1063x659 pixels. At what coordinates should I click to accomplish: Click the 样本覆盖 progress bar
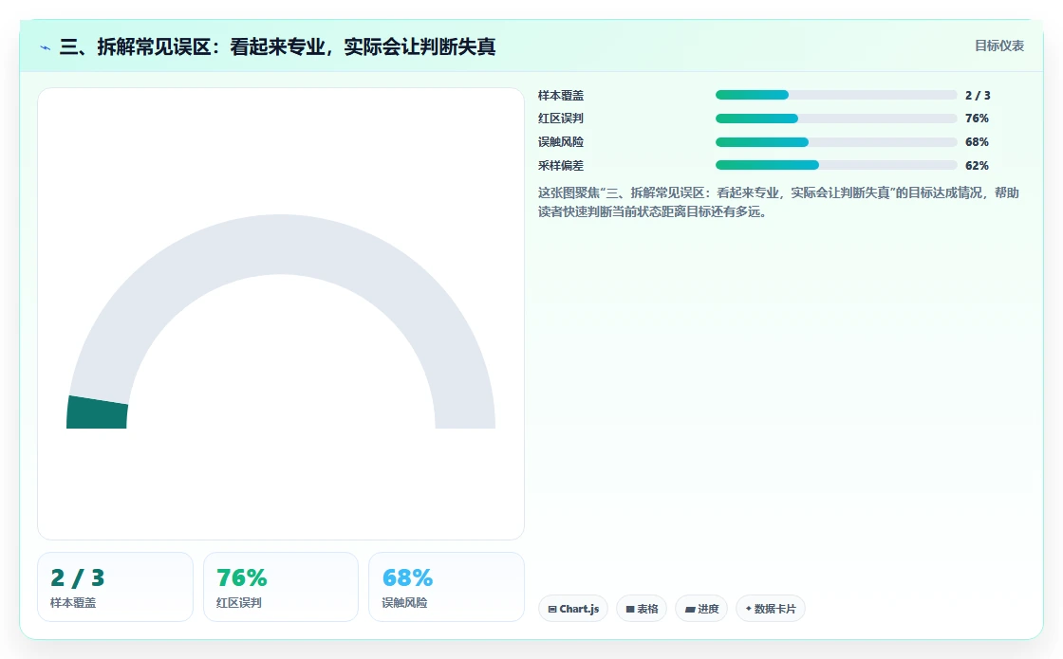(x=836, y=95)
